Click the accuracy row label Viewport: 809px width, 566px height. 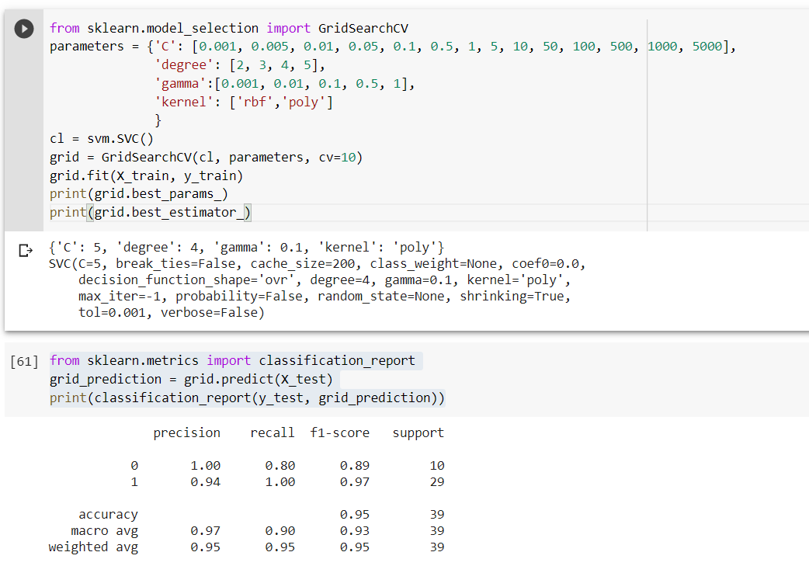point(109,515)
